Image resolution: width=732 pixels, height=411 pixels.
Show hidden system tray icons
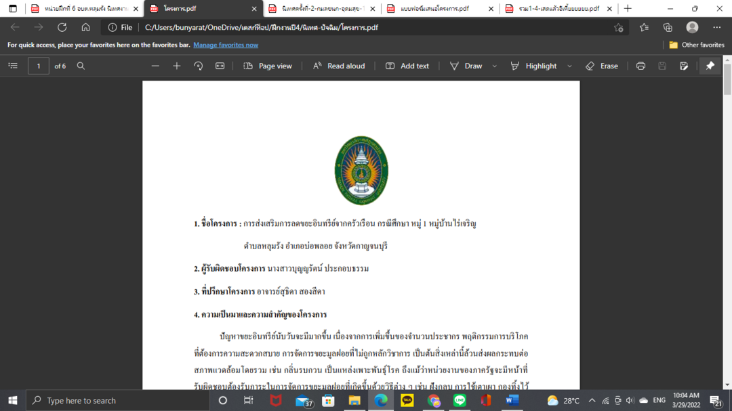592,400
